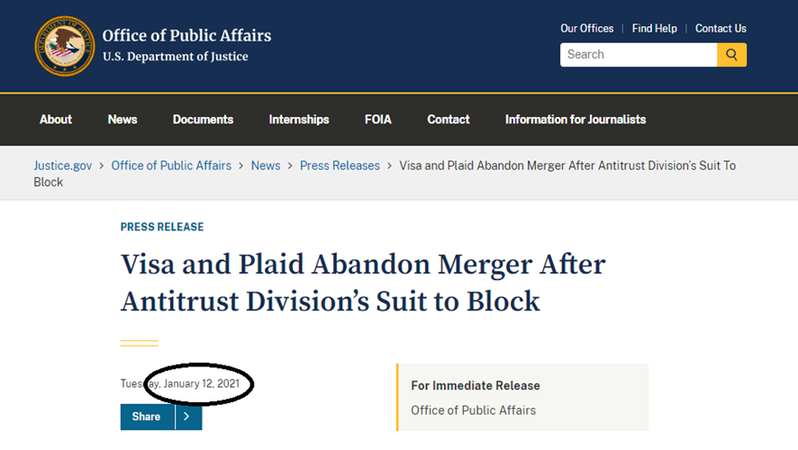Click the Press Releases breadcrumb link
The image size is (798, 450).
[340, 166]
